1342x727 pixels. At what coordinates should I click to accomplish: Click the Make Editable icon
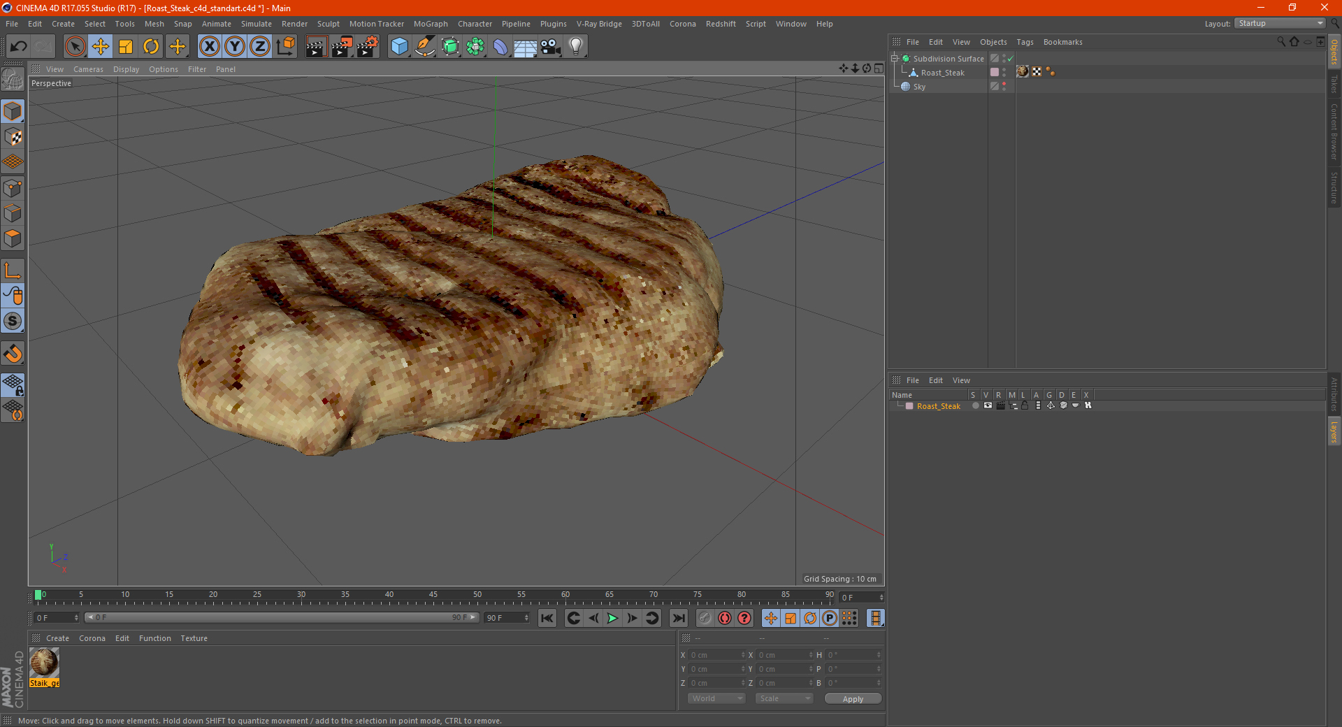pos(13,80)
